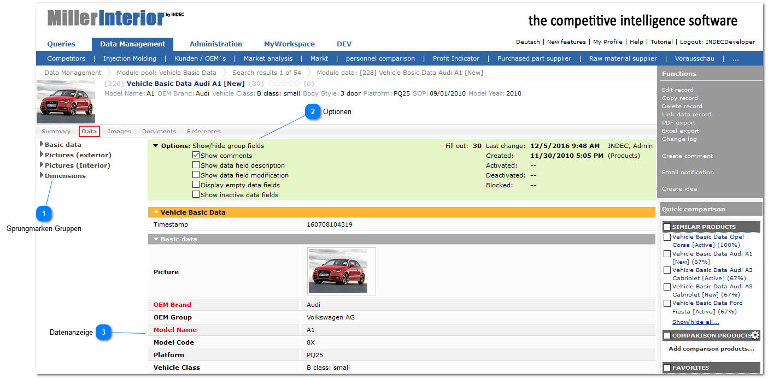Start an Excel export
The width and height of the screenshot is (768, 379).
pos(681,131)
